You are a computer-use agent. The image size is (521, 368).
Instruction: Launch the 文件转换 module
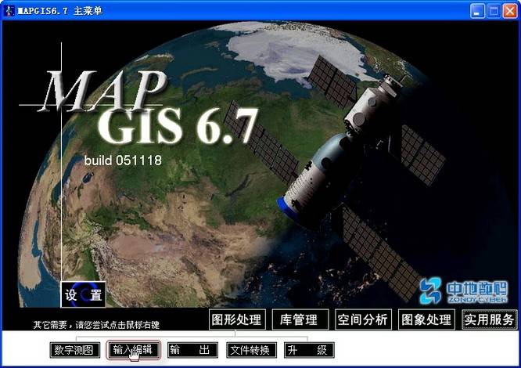point(252,350)
